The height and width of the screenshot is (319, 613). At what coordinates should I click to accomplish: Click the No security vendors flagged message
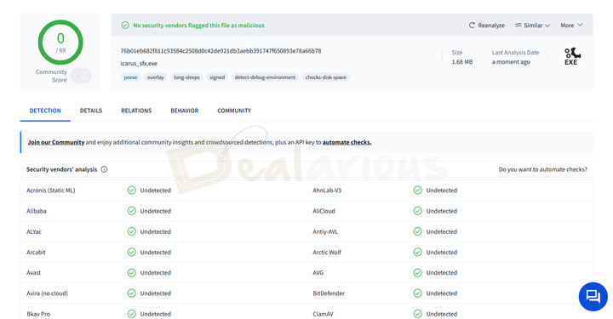[198, 25]
